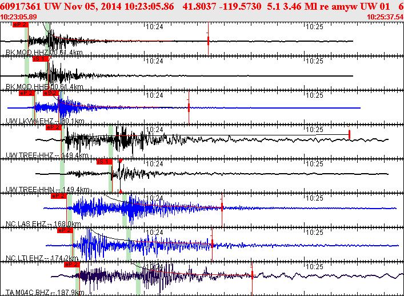The image size is (404, 296).
Task: Click the origin date Nov 05, 2014 in header
Action: point(93,6)
